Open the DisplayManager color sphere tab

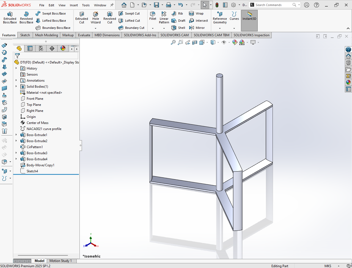63,49
